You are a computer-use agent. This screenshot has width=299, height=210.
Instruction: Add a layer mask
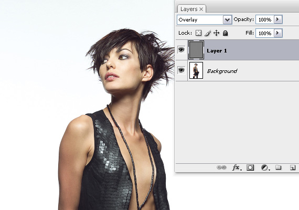tap(250, 167)
